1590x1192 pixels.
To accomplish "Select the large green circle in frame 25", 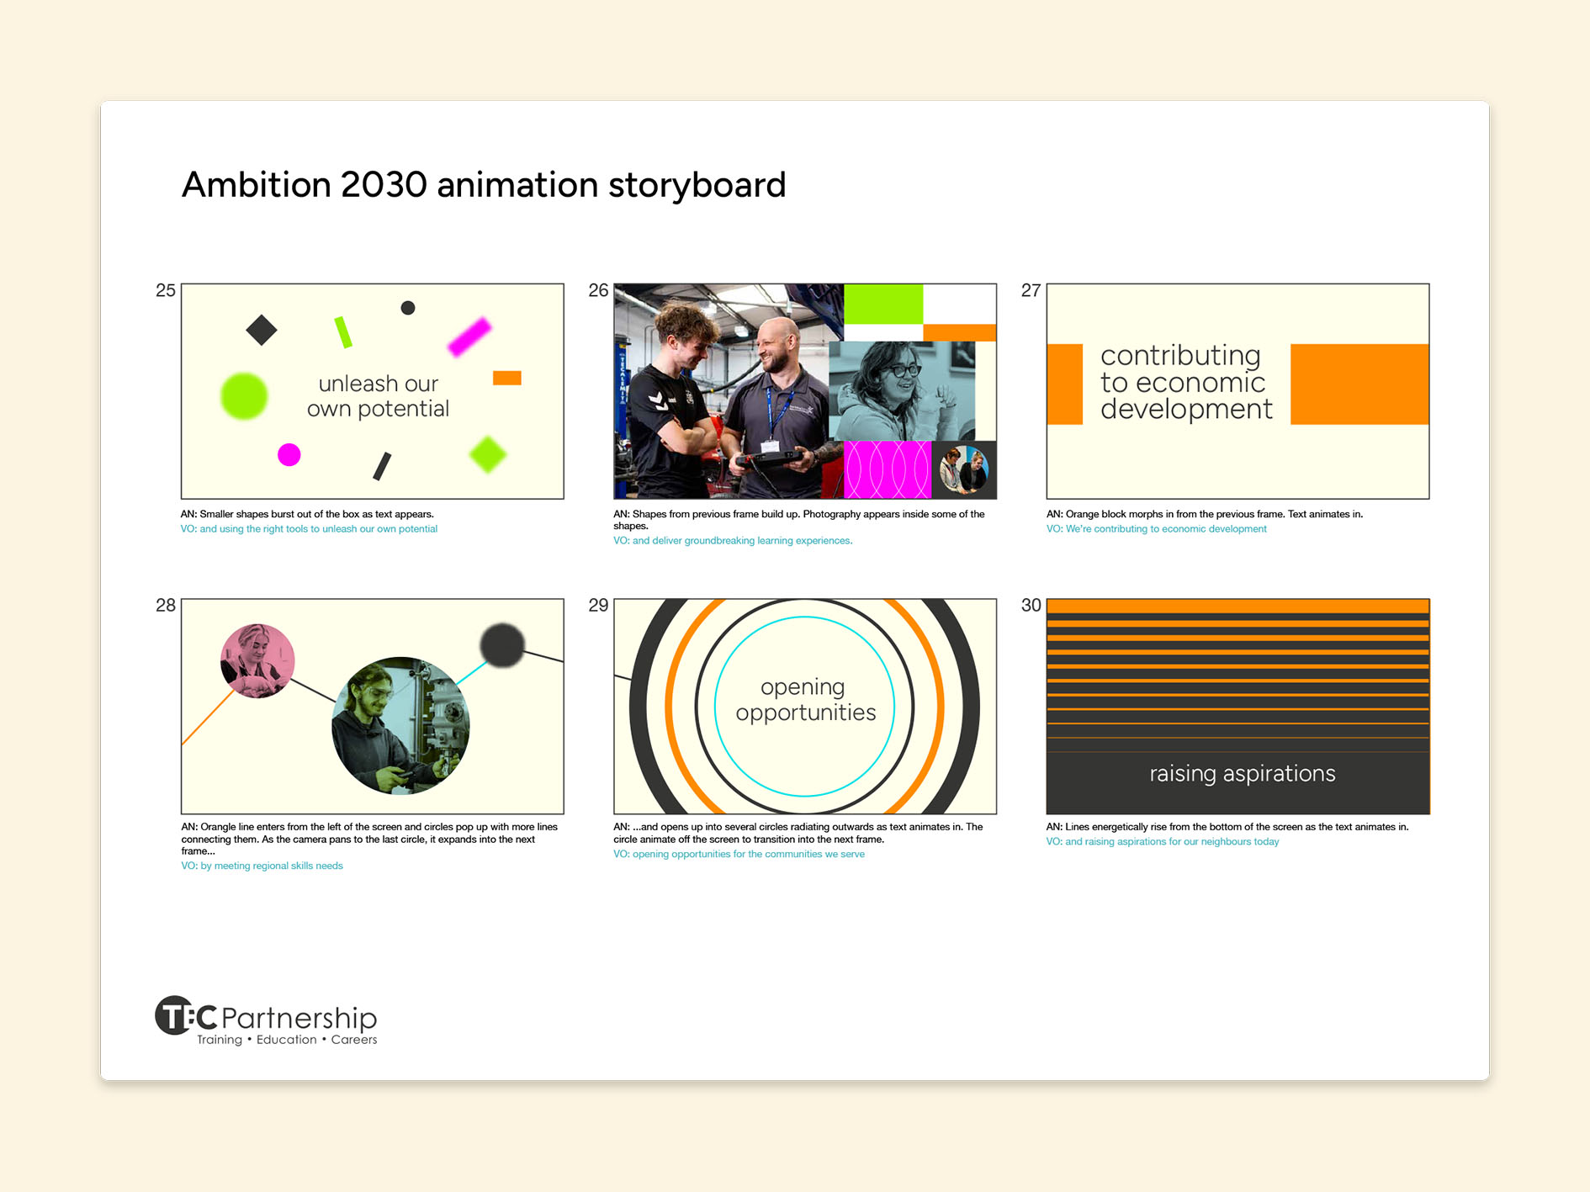I will pos(244,396).
